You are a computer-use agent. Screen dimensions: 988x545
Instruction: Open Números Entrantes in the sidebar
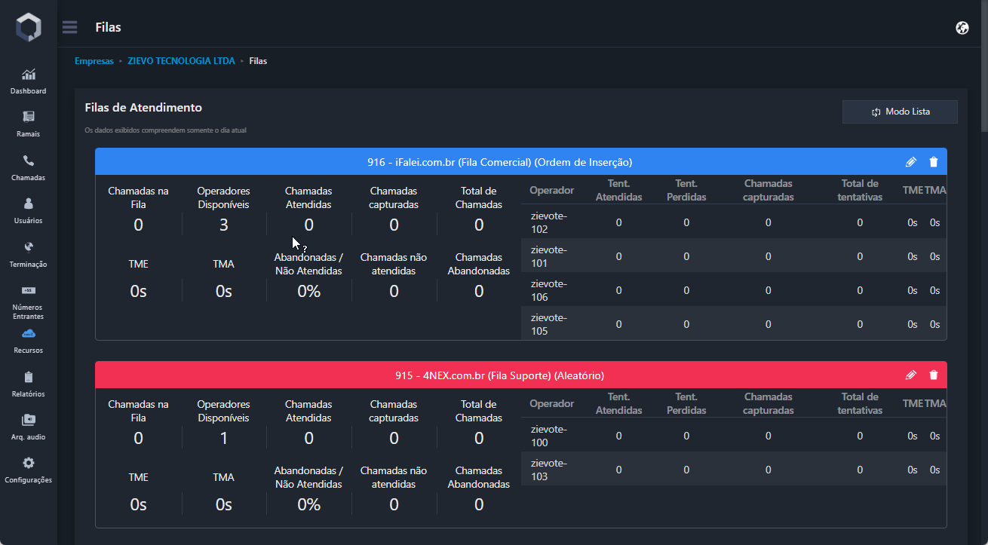tap(29, 301)
